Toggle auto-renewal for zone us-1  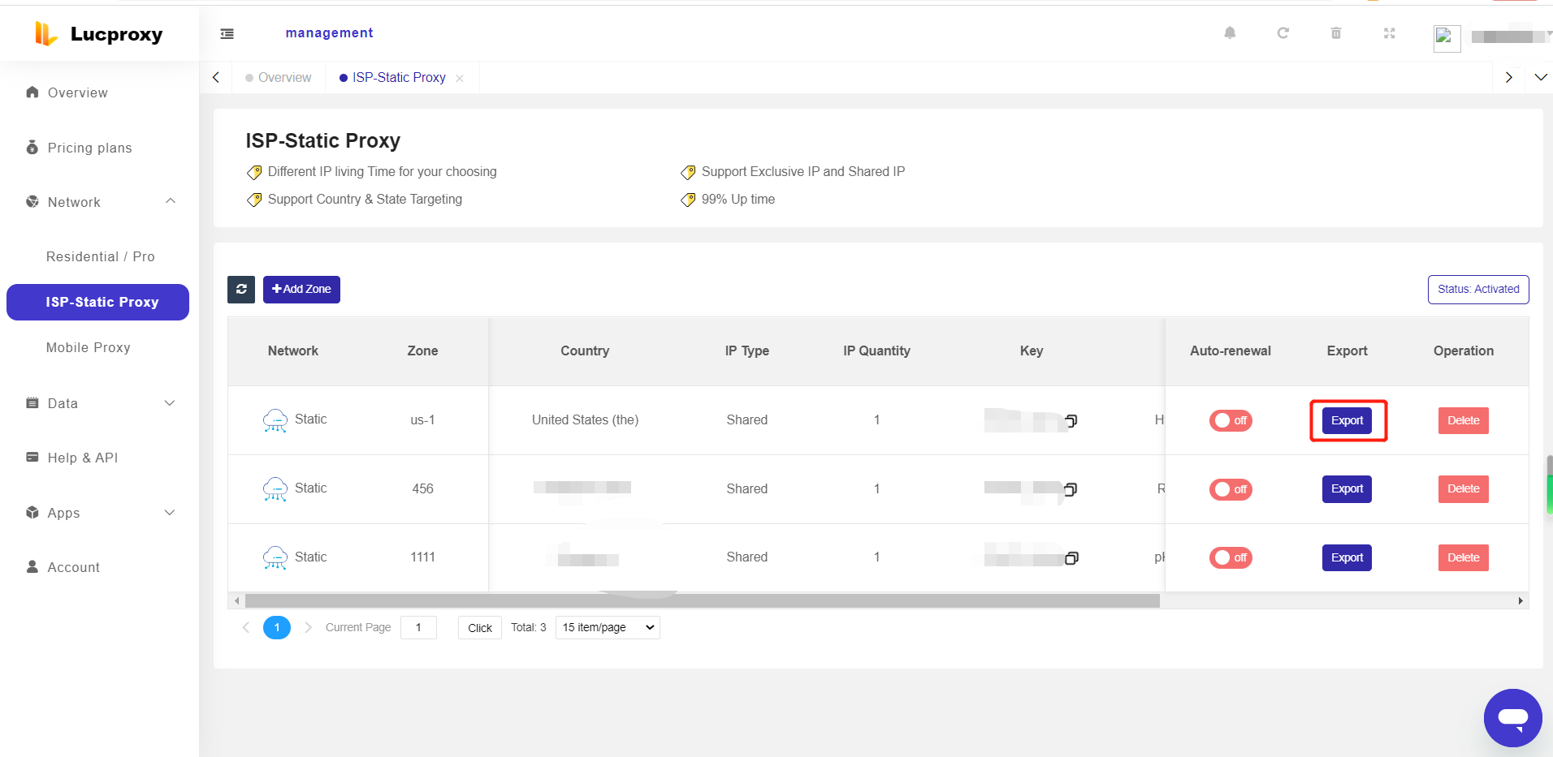(x=1231, y=420)
